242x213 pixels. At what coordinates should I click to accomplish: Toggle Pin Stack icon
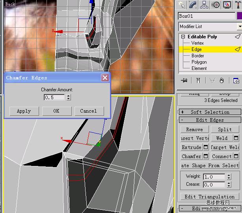184,80
